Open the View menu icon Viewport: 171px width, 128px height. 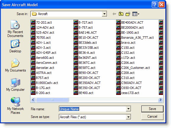[136, 14]
